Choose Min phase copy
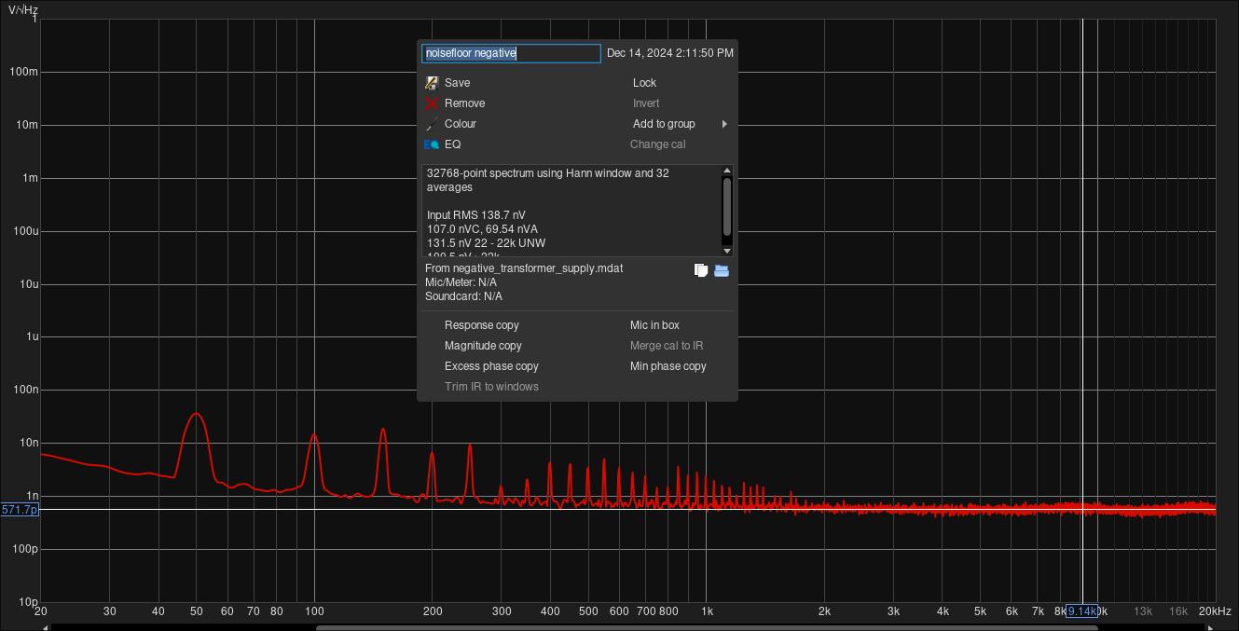The height and width of the screenshot is (631, 1239). [668, 366]
